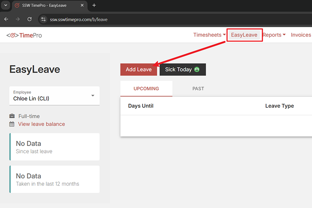Click the Taken in last 12 months card
The width and height of the screenshot is (312, 208).
(54, 179)
